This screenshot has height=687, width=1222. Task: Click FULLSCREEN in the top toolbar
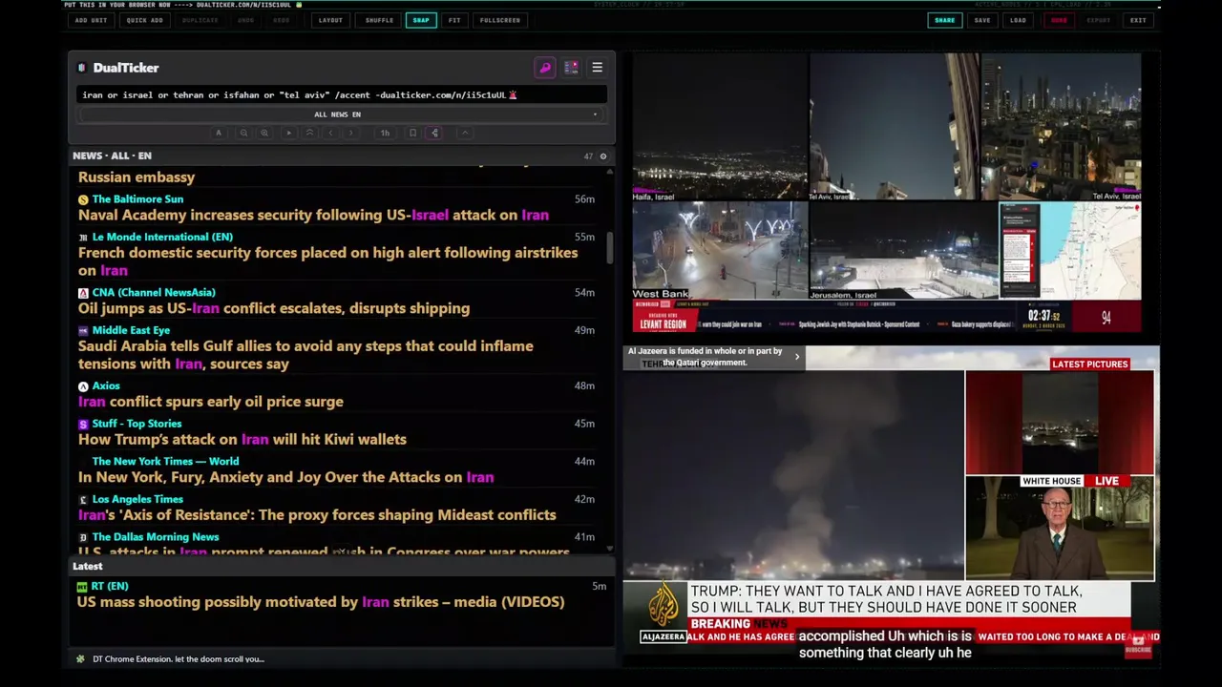pos(500,20)
